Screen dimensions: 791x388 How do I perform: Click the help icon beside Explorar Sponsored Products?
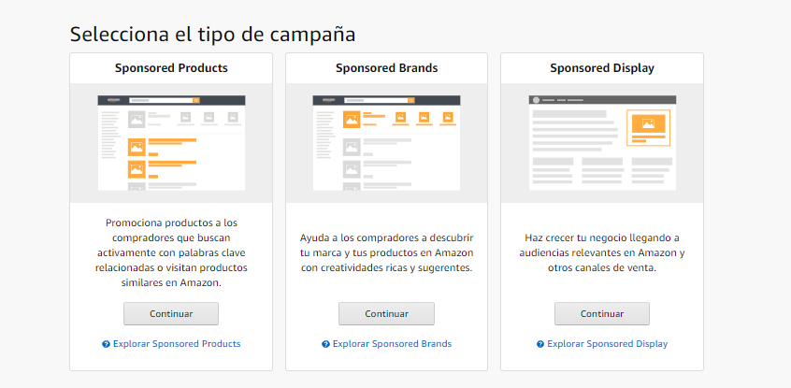[x=107, y=344]
